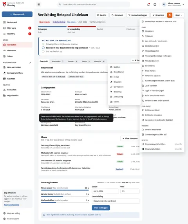This screenshot has height=224, width=188.
Task: Click the Object koppelen link icon
Action: [143, 51]
